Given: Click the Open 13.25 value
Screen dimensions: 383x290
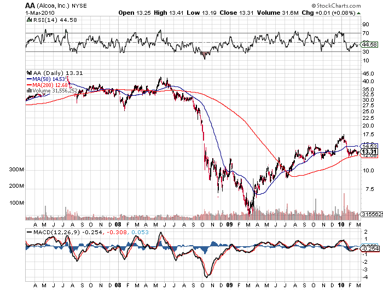Looking at the screenshot, I should tap(135, 13).
